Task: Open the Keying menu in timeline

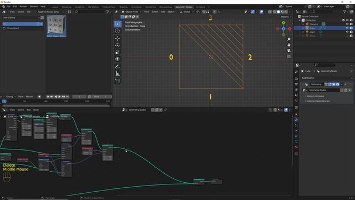Action: [11, 97]
